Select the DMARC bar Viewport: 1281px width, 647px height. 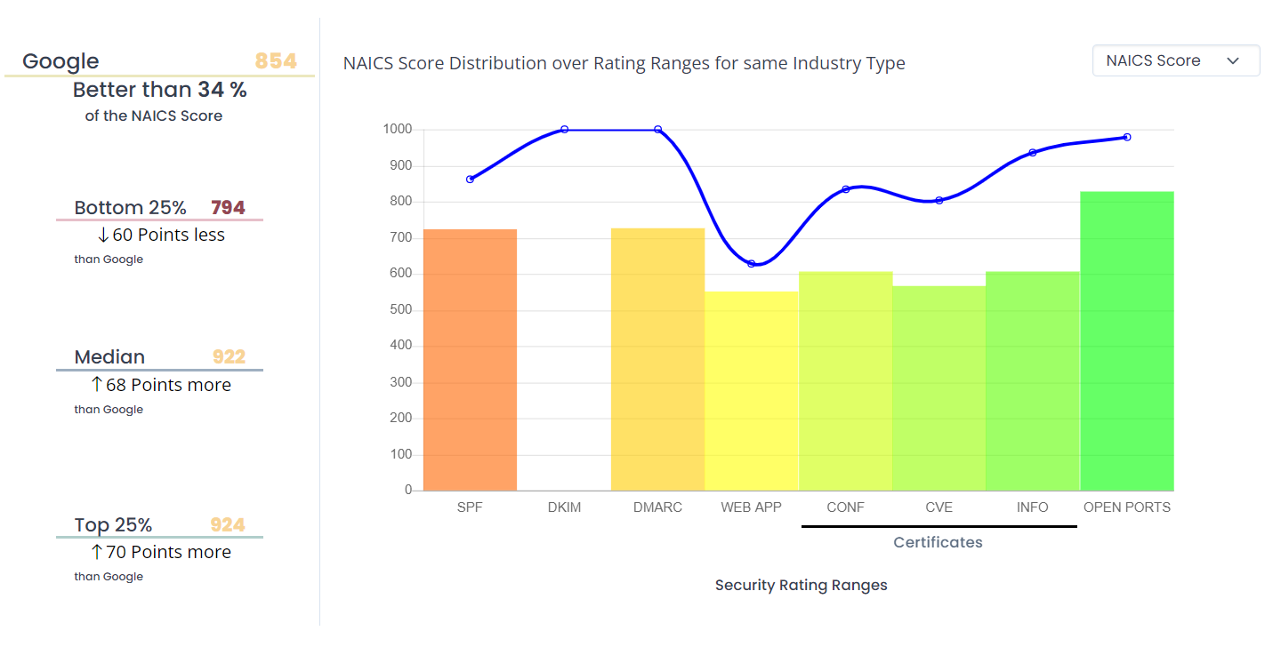click(x=657, y=355)
